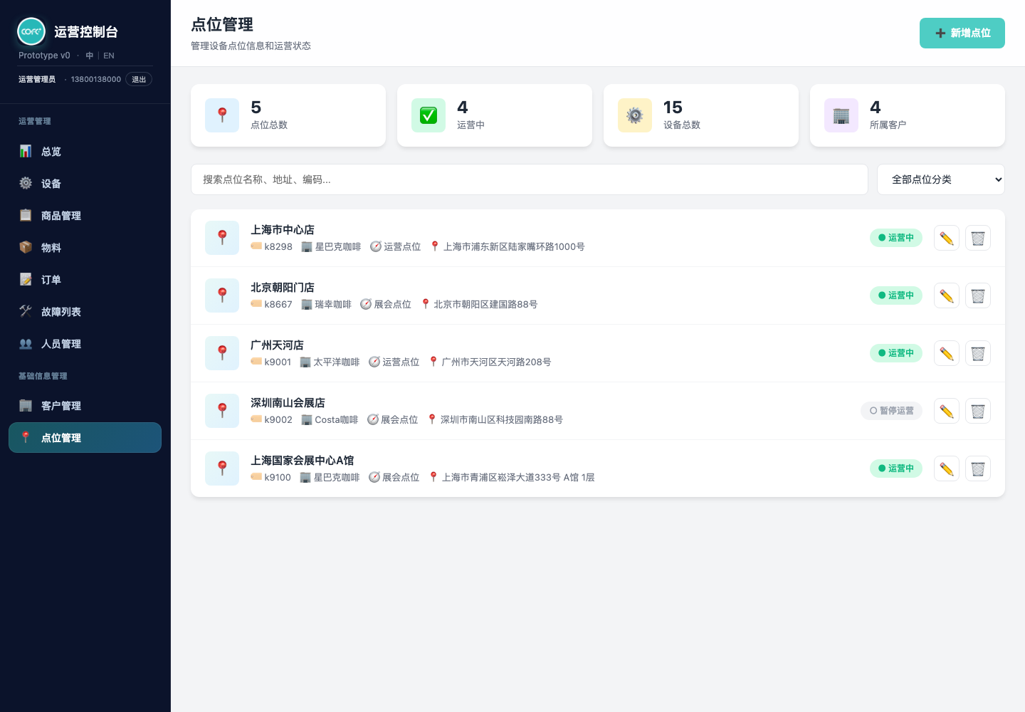Screen dimensions: 1025x712
Task: Click address 深圳市南山区科技园南路88号
Action: (502, 420)
